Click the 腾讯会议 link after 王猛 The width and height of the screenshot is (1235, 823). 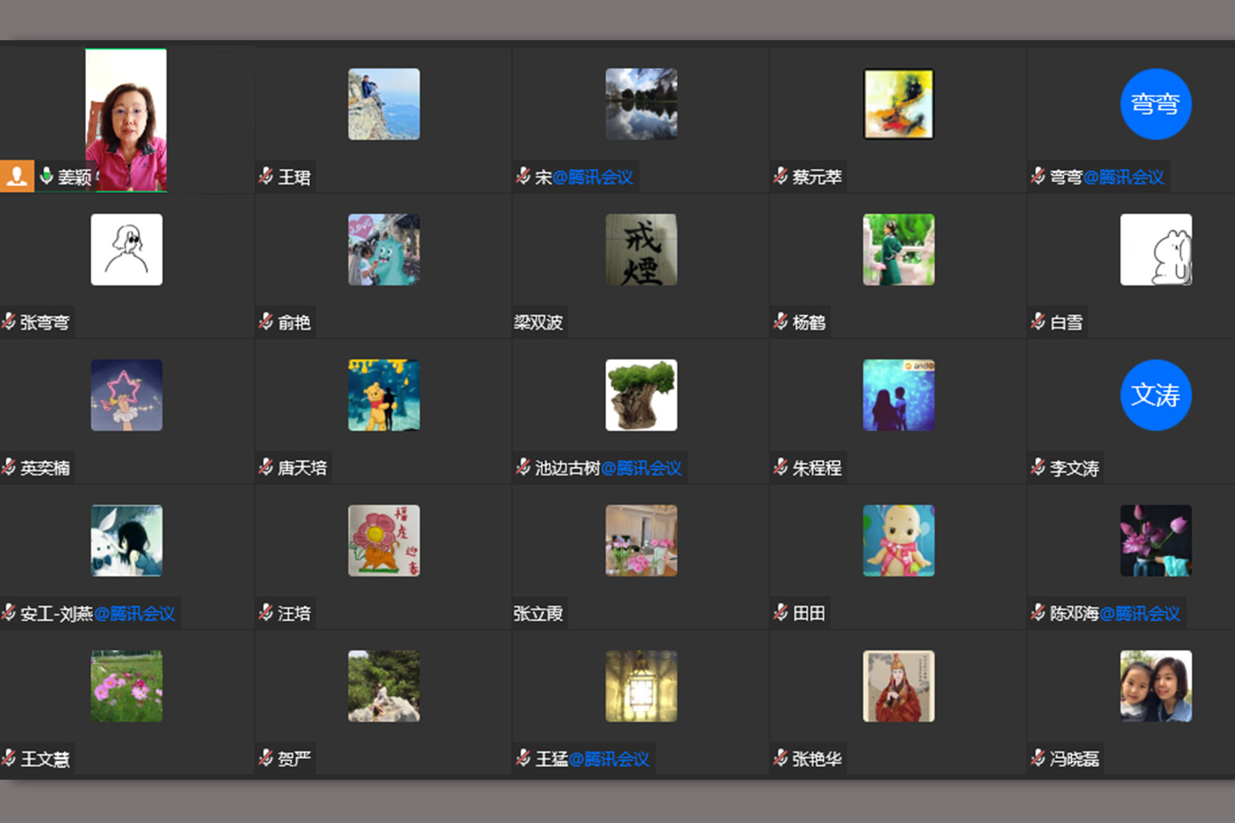(x=608, y=759)
